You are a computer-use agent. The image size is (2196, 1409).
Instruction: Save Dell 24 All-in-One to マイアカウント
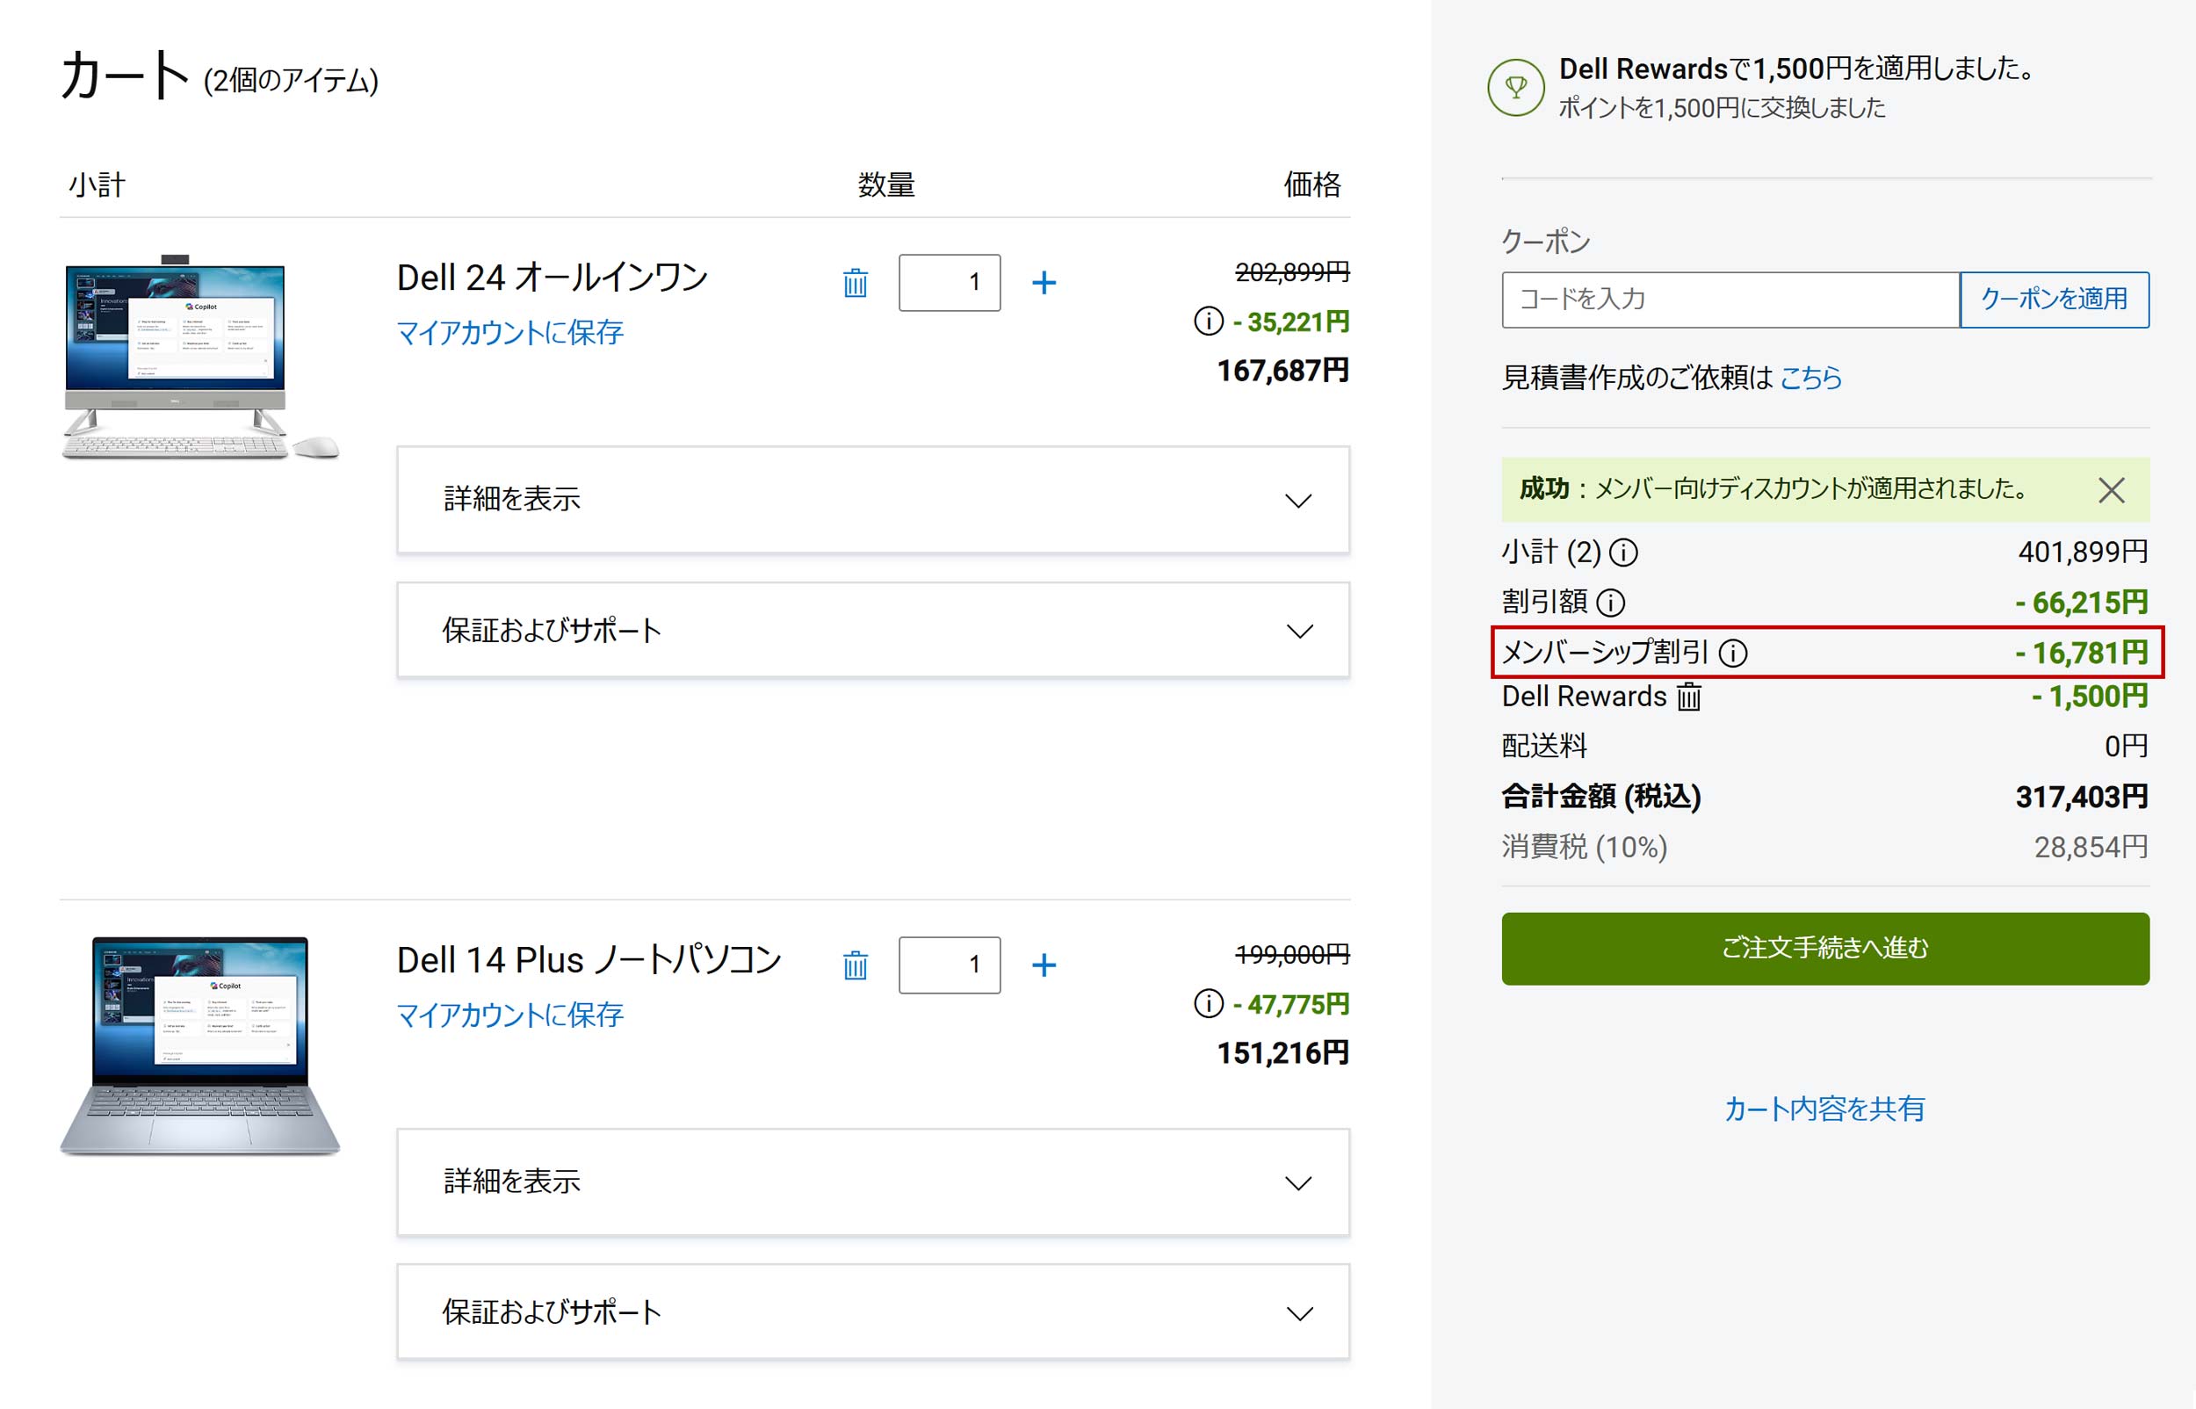[x=509, y=333]
